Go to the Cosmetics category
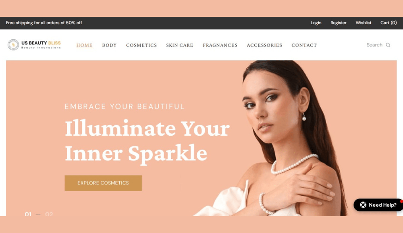The width and height of the screenshot is (403, 233). (x=141, y=45)
